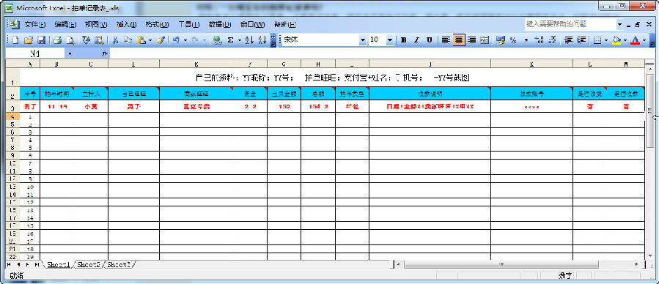The image size is (659, 284).
Task: Open the Print Preview icon
Action: pyautogui.click(x=70, y=40)
